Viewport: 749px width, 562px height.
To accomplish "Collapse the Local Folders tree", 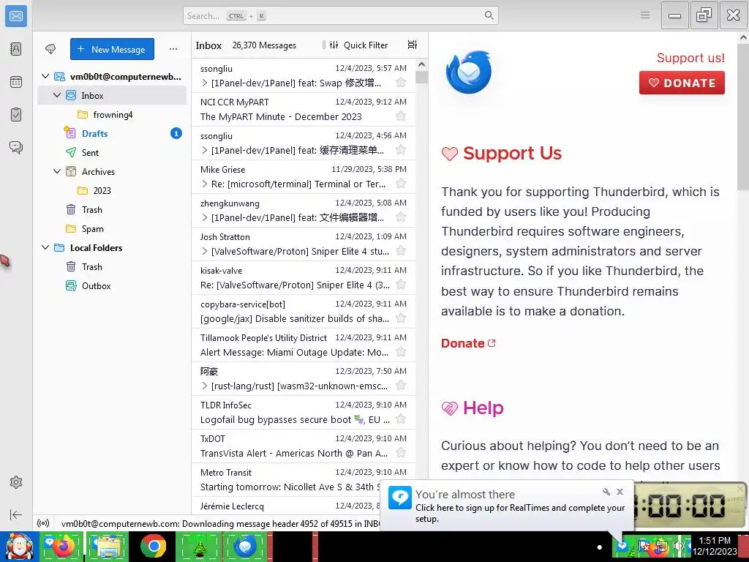I will click(45, 247).
